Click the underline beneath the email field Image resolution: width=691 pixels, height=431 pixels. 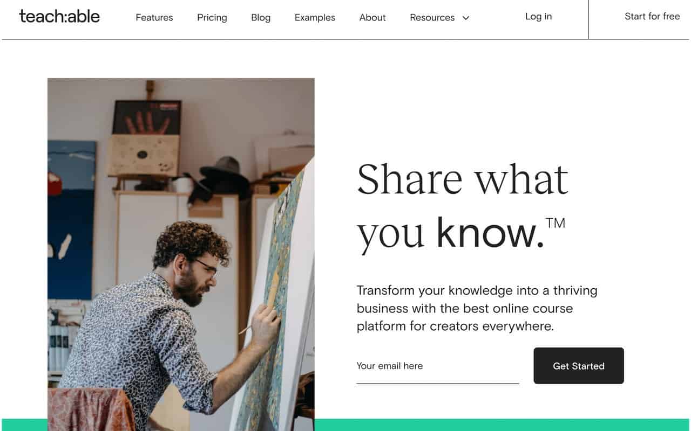tap(437, 384)
